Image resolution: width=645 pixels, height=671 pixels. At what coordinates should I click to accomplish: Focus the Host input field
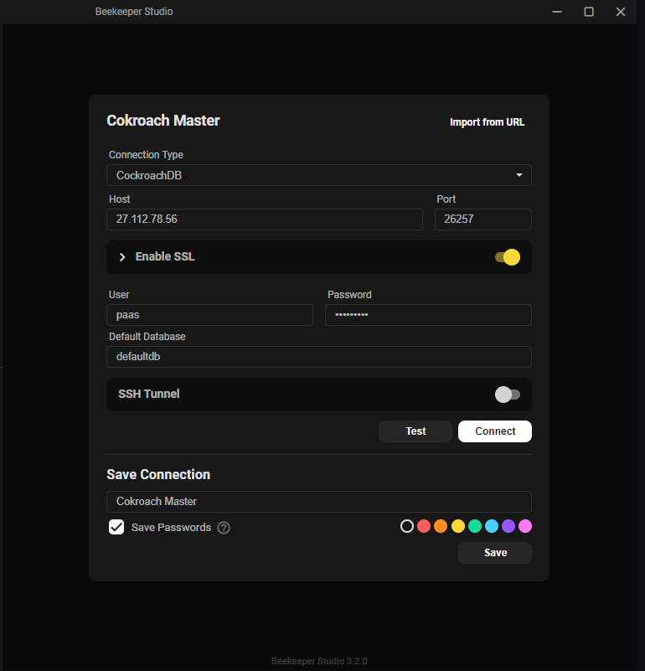click(265, 219)
